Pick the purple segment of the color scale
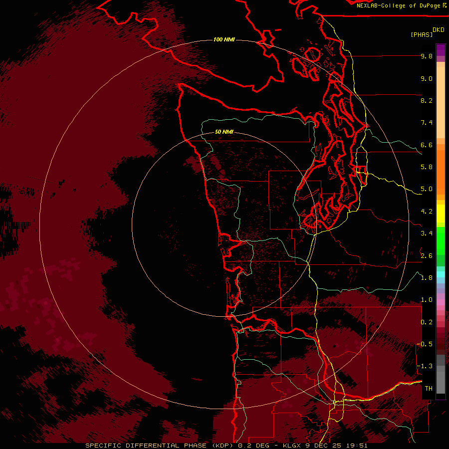Screen dimensions: 449x449 tap(441, 50)
